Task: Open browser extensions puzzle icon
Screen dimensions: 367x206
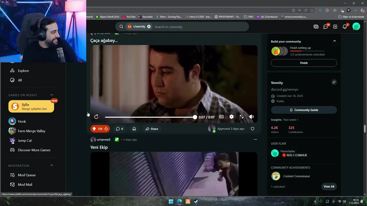Action: click(327, 10)
